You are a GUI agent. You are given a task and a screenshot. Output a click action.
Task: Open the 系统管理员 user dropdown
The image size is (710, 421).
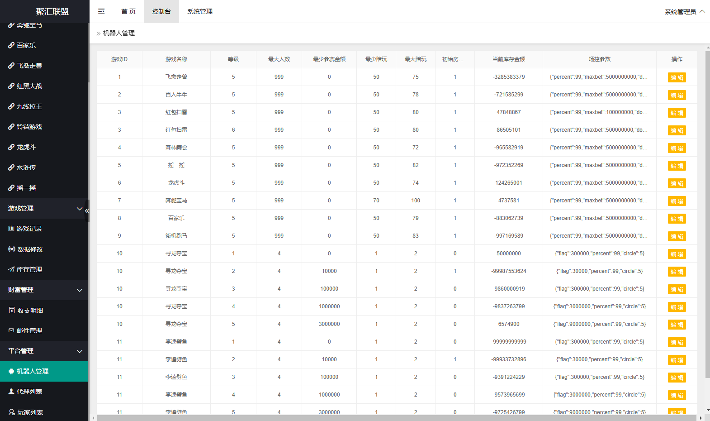(x=685, y=12)
